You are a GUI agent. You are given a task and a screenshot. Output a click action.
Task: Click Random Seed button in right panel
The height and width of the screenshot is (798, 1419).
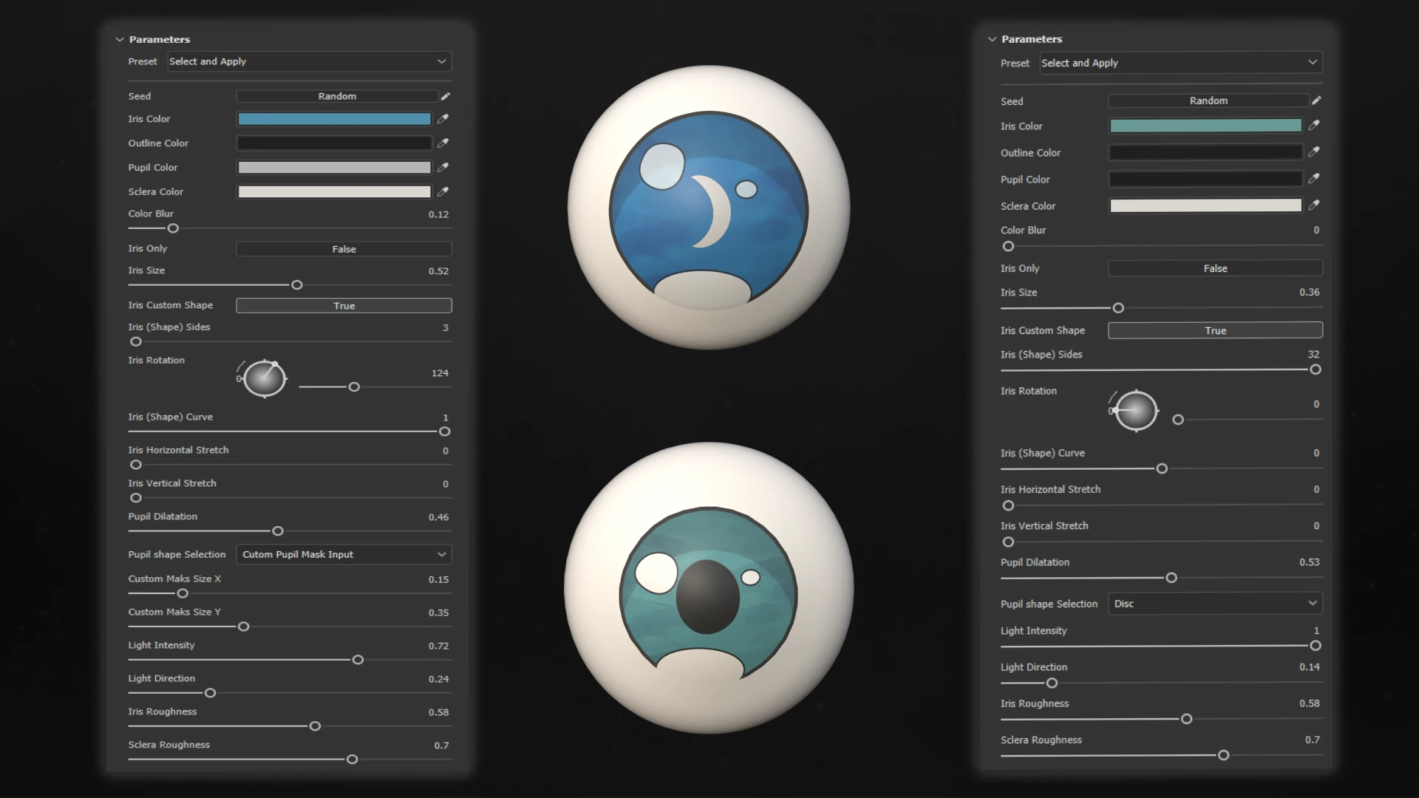1208,100
